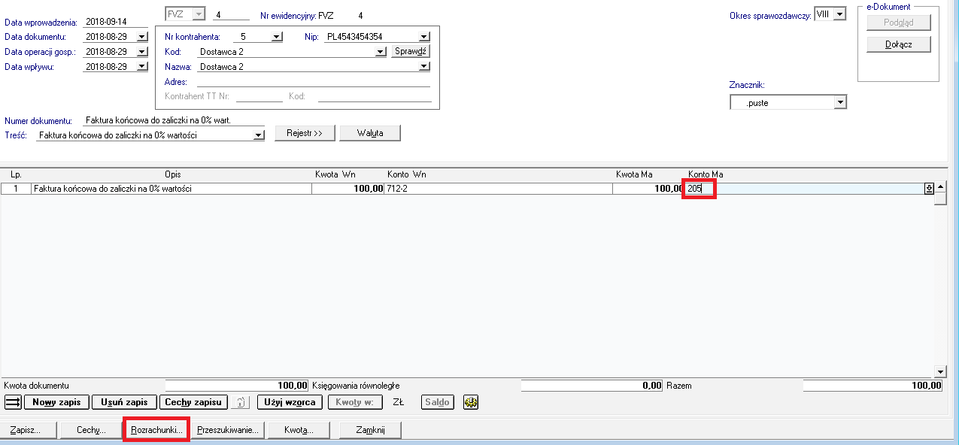Viewport: 959px width, 445px height.
Task: Click the Adres input field
Action: pyautogui.click(x=314, y=82)
